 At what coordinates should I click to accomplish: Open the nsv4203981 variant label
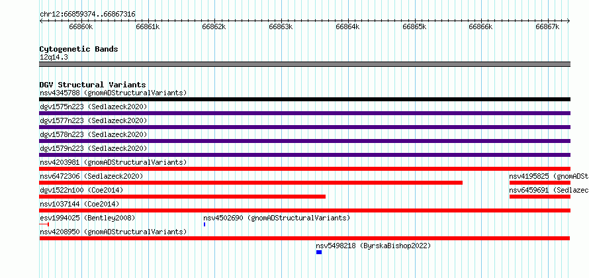click(x=113, y=162)
